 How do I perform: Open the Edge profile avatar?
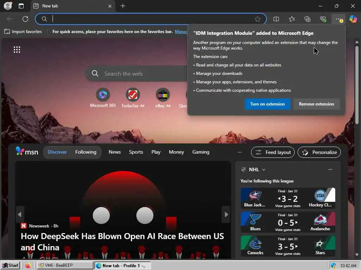(x=8, y=6)
